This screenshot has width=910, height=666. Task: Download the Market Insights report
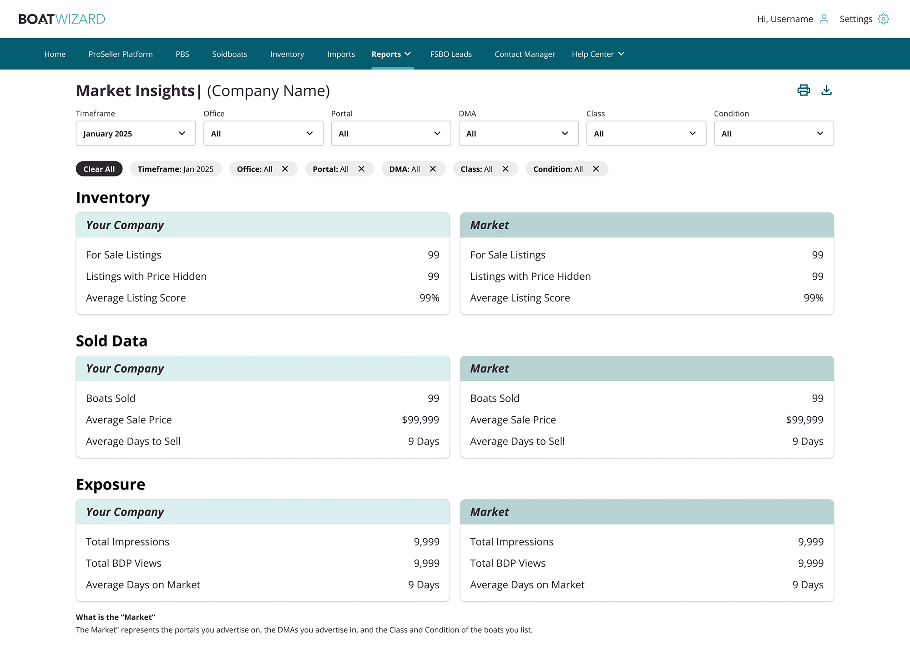click(826, 90)
